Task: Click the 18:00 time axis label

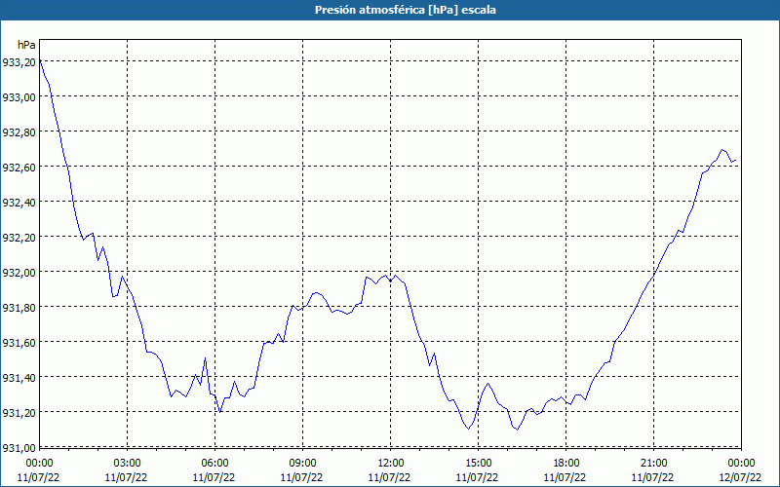Action: point(566,464)
